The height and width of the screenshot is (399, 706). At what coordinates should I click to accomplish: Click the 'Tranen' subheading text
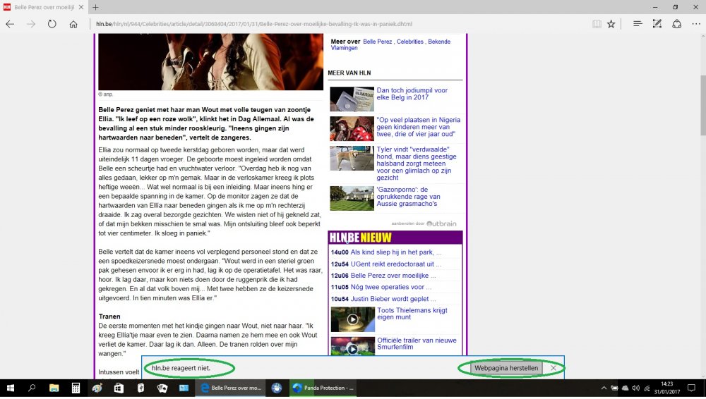coord(109,317)
